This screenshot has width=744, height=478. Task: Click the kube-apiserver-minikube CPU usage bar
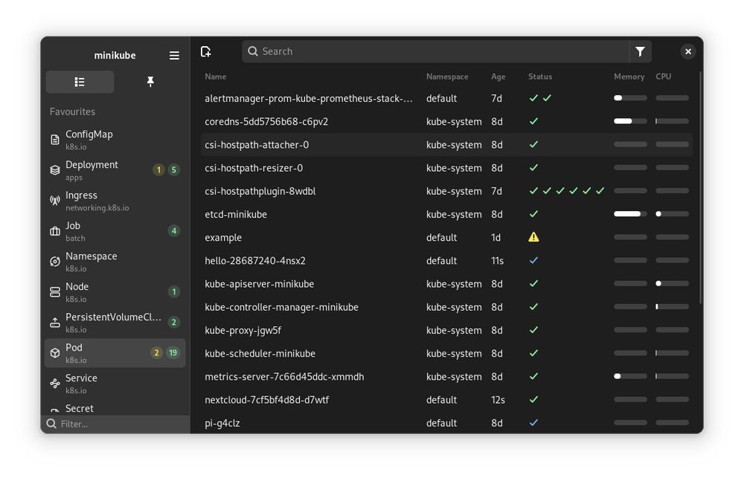point(672,283)
